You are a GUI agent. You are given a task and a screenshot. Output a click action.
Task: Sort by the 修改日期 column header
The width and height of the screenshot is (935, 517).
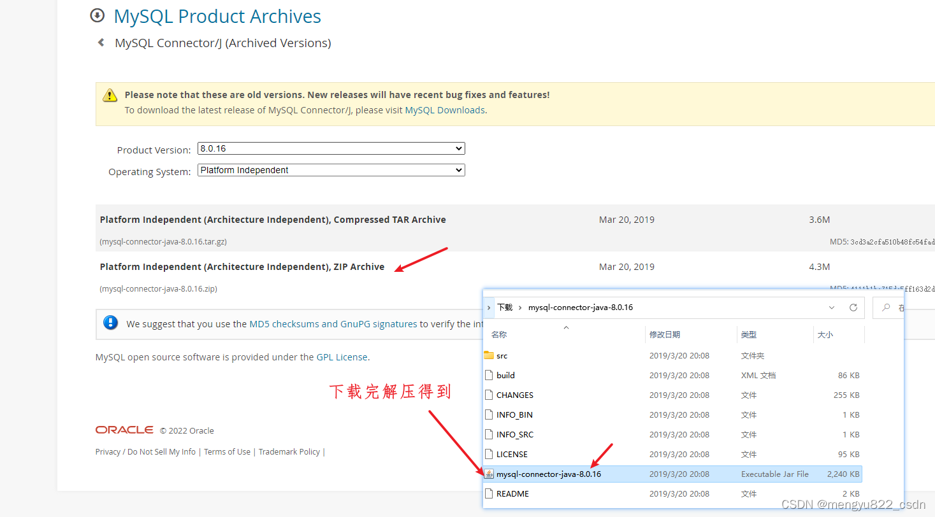(665, 334)
